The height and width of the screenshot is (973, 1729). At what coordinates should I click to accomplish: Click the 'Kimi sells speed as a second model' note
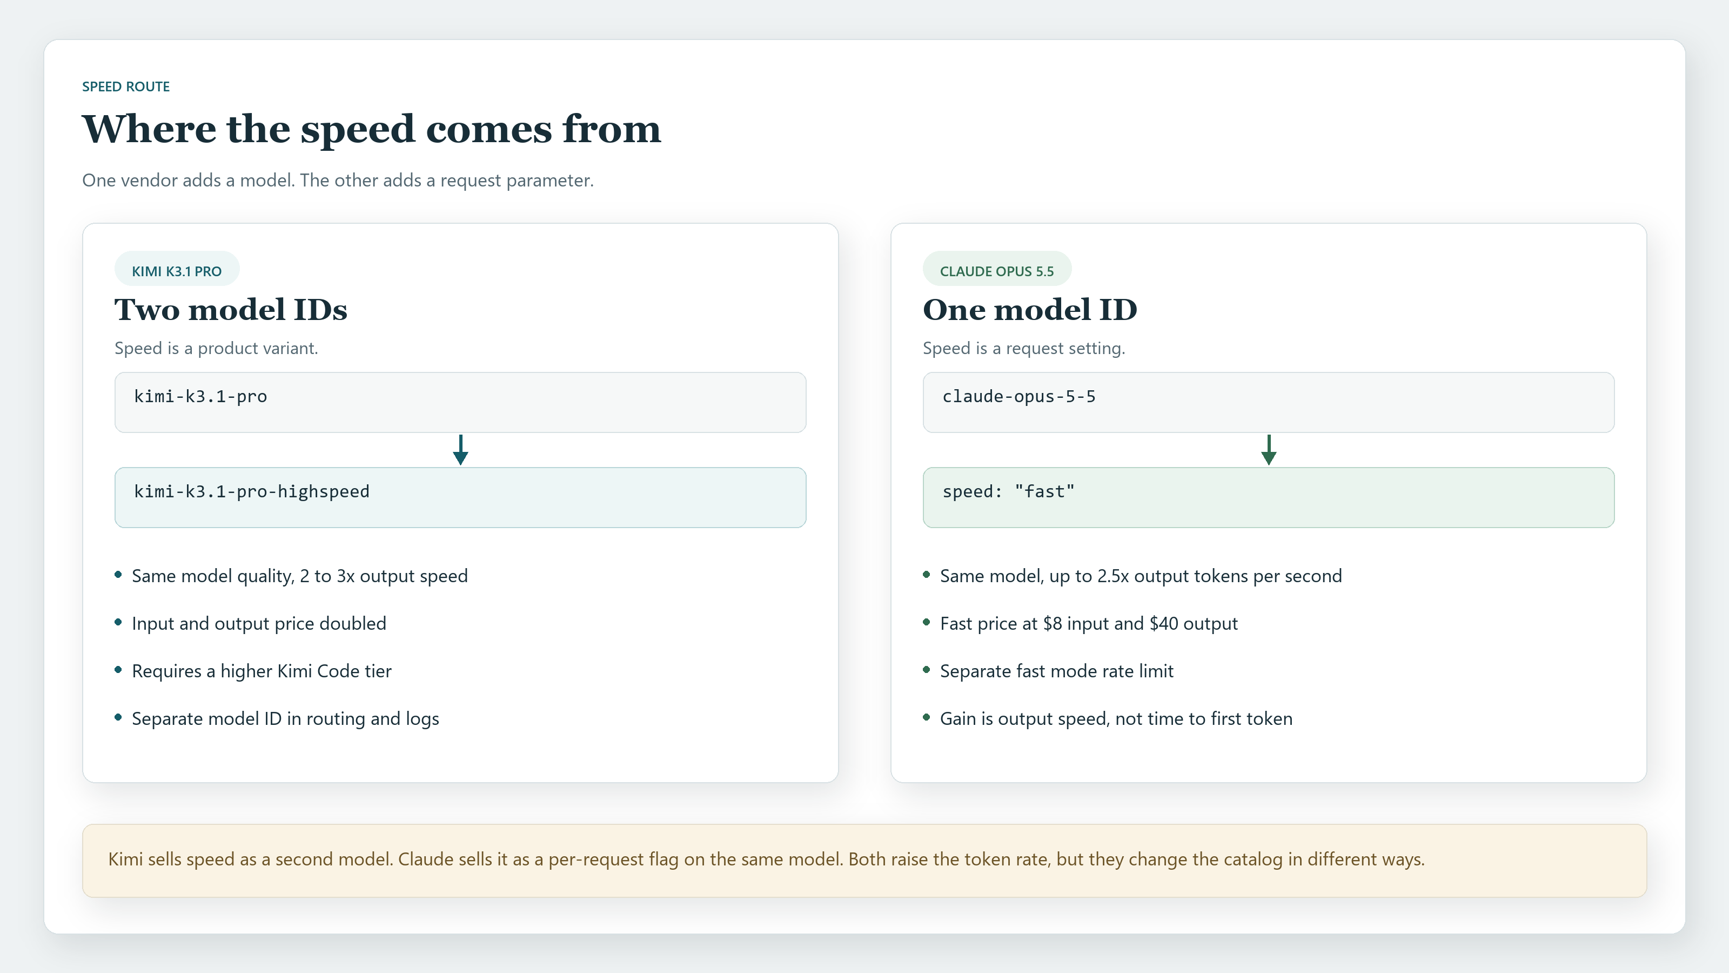(x=864, y=861)
